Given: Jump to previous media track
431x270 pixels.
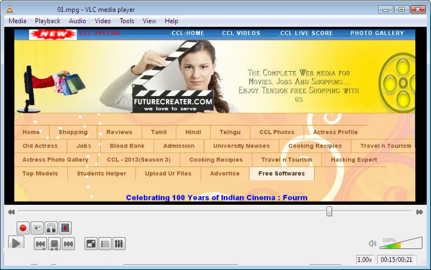Looking at the screenshot, I should click(x=40, y=244).
